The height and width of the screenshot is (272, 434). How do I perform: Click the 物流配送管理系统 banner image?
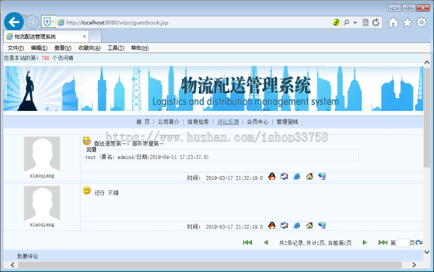(214, 89)
